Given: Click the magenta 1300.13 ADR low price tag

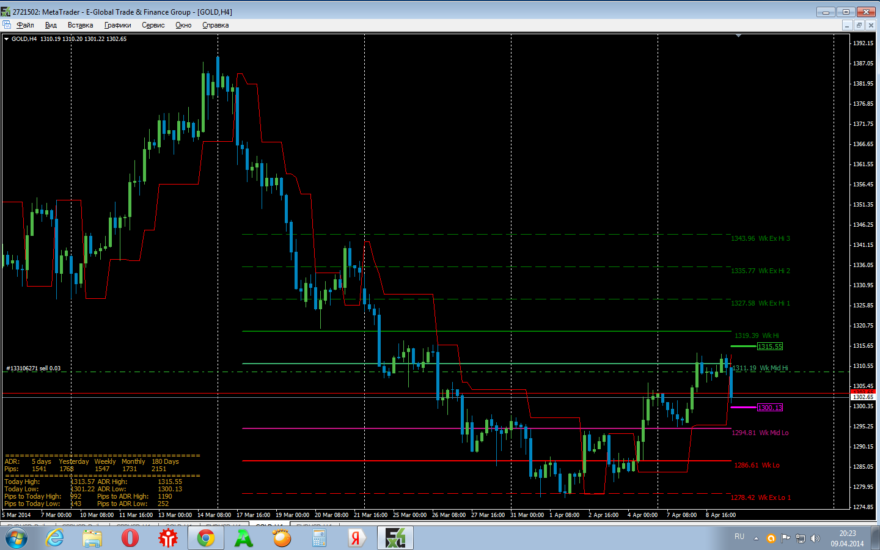Looking at the screenshot, I should [x=769, y=408].
